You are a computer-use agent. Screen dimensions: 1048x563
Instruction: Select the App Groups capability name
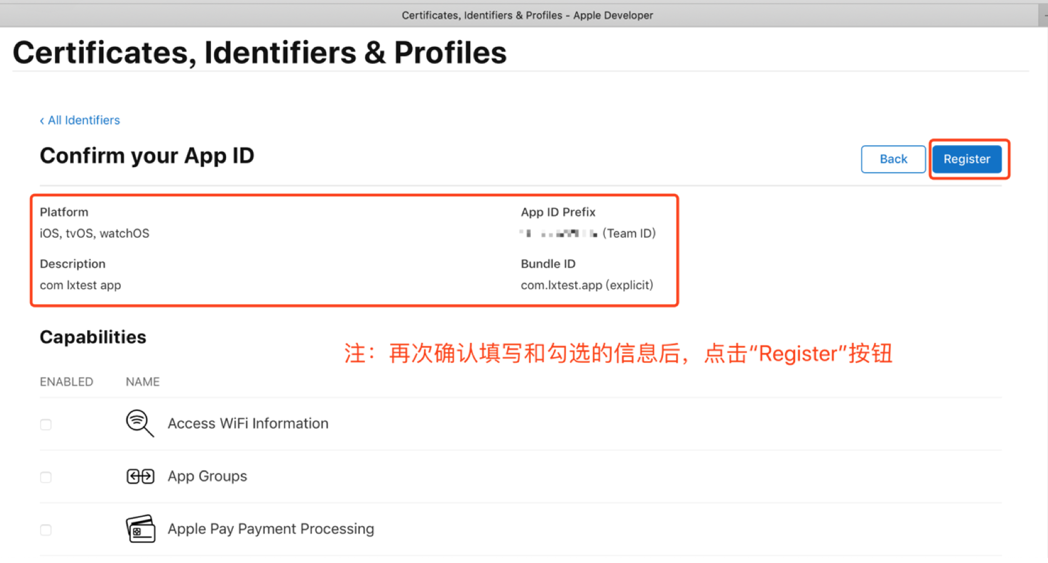tap(207, 476)
